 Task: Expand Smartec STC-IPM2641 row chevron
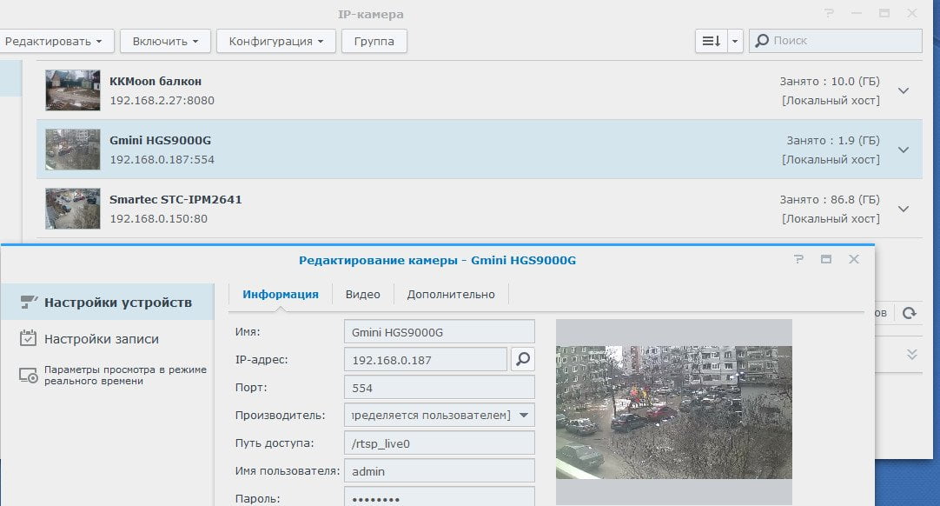[904, 209]
